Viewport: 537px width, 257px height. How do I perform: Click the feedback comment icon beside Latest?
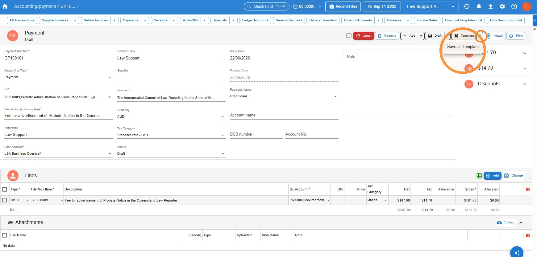pos(349,36)
